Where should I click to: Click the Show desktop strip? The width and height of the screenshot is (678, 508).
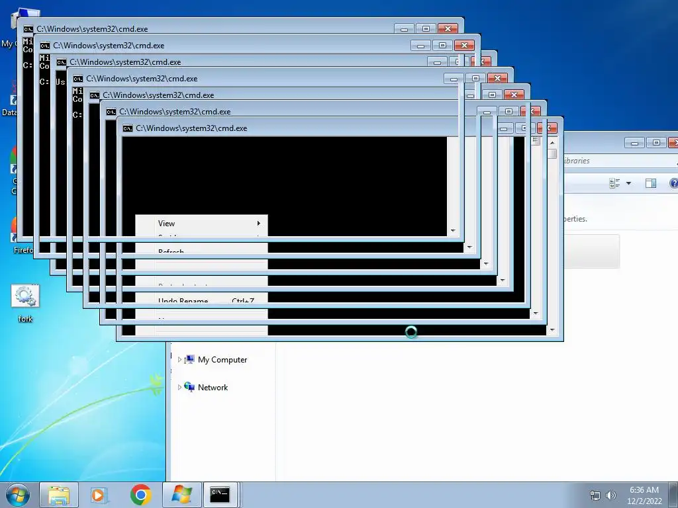(673, 495)
